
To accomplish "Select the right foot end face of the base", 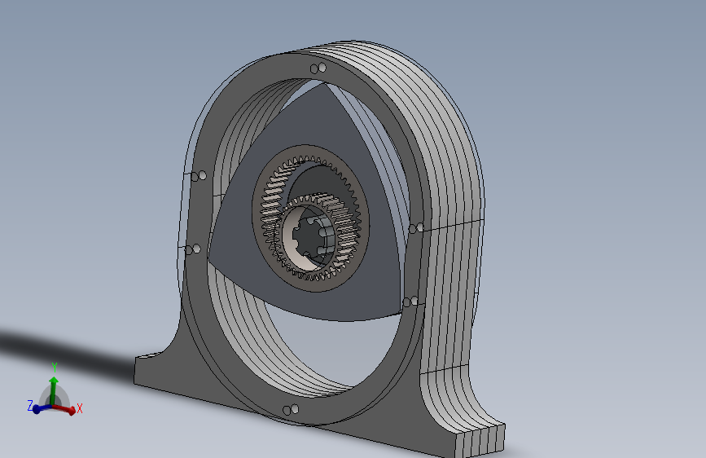I will (480, 442).
